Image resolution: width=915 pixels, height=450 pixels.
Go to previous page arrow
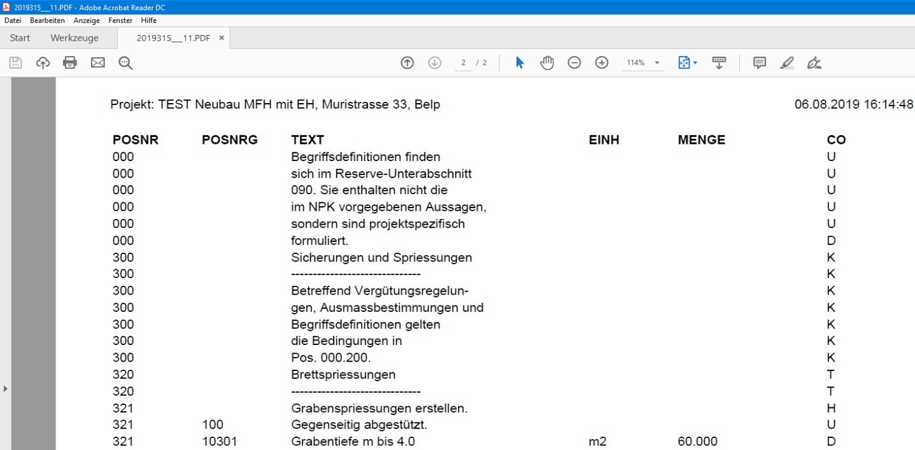pos(408,62)
